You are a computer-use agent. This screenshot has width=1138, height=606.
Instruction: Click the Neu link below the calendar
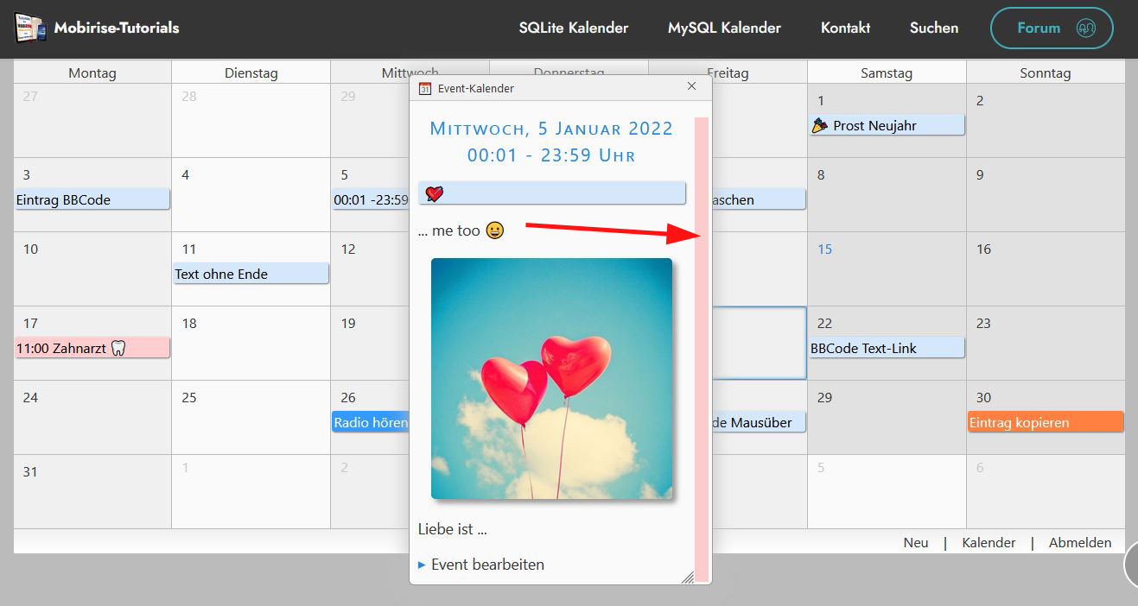pyautogui.click(x=916, y=543)
